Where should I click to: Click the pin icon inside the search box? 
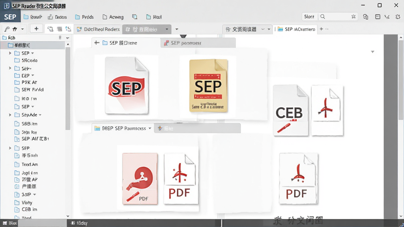point(353,17)
